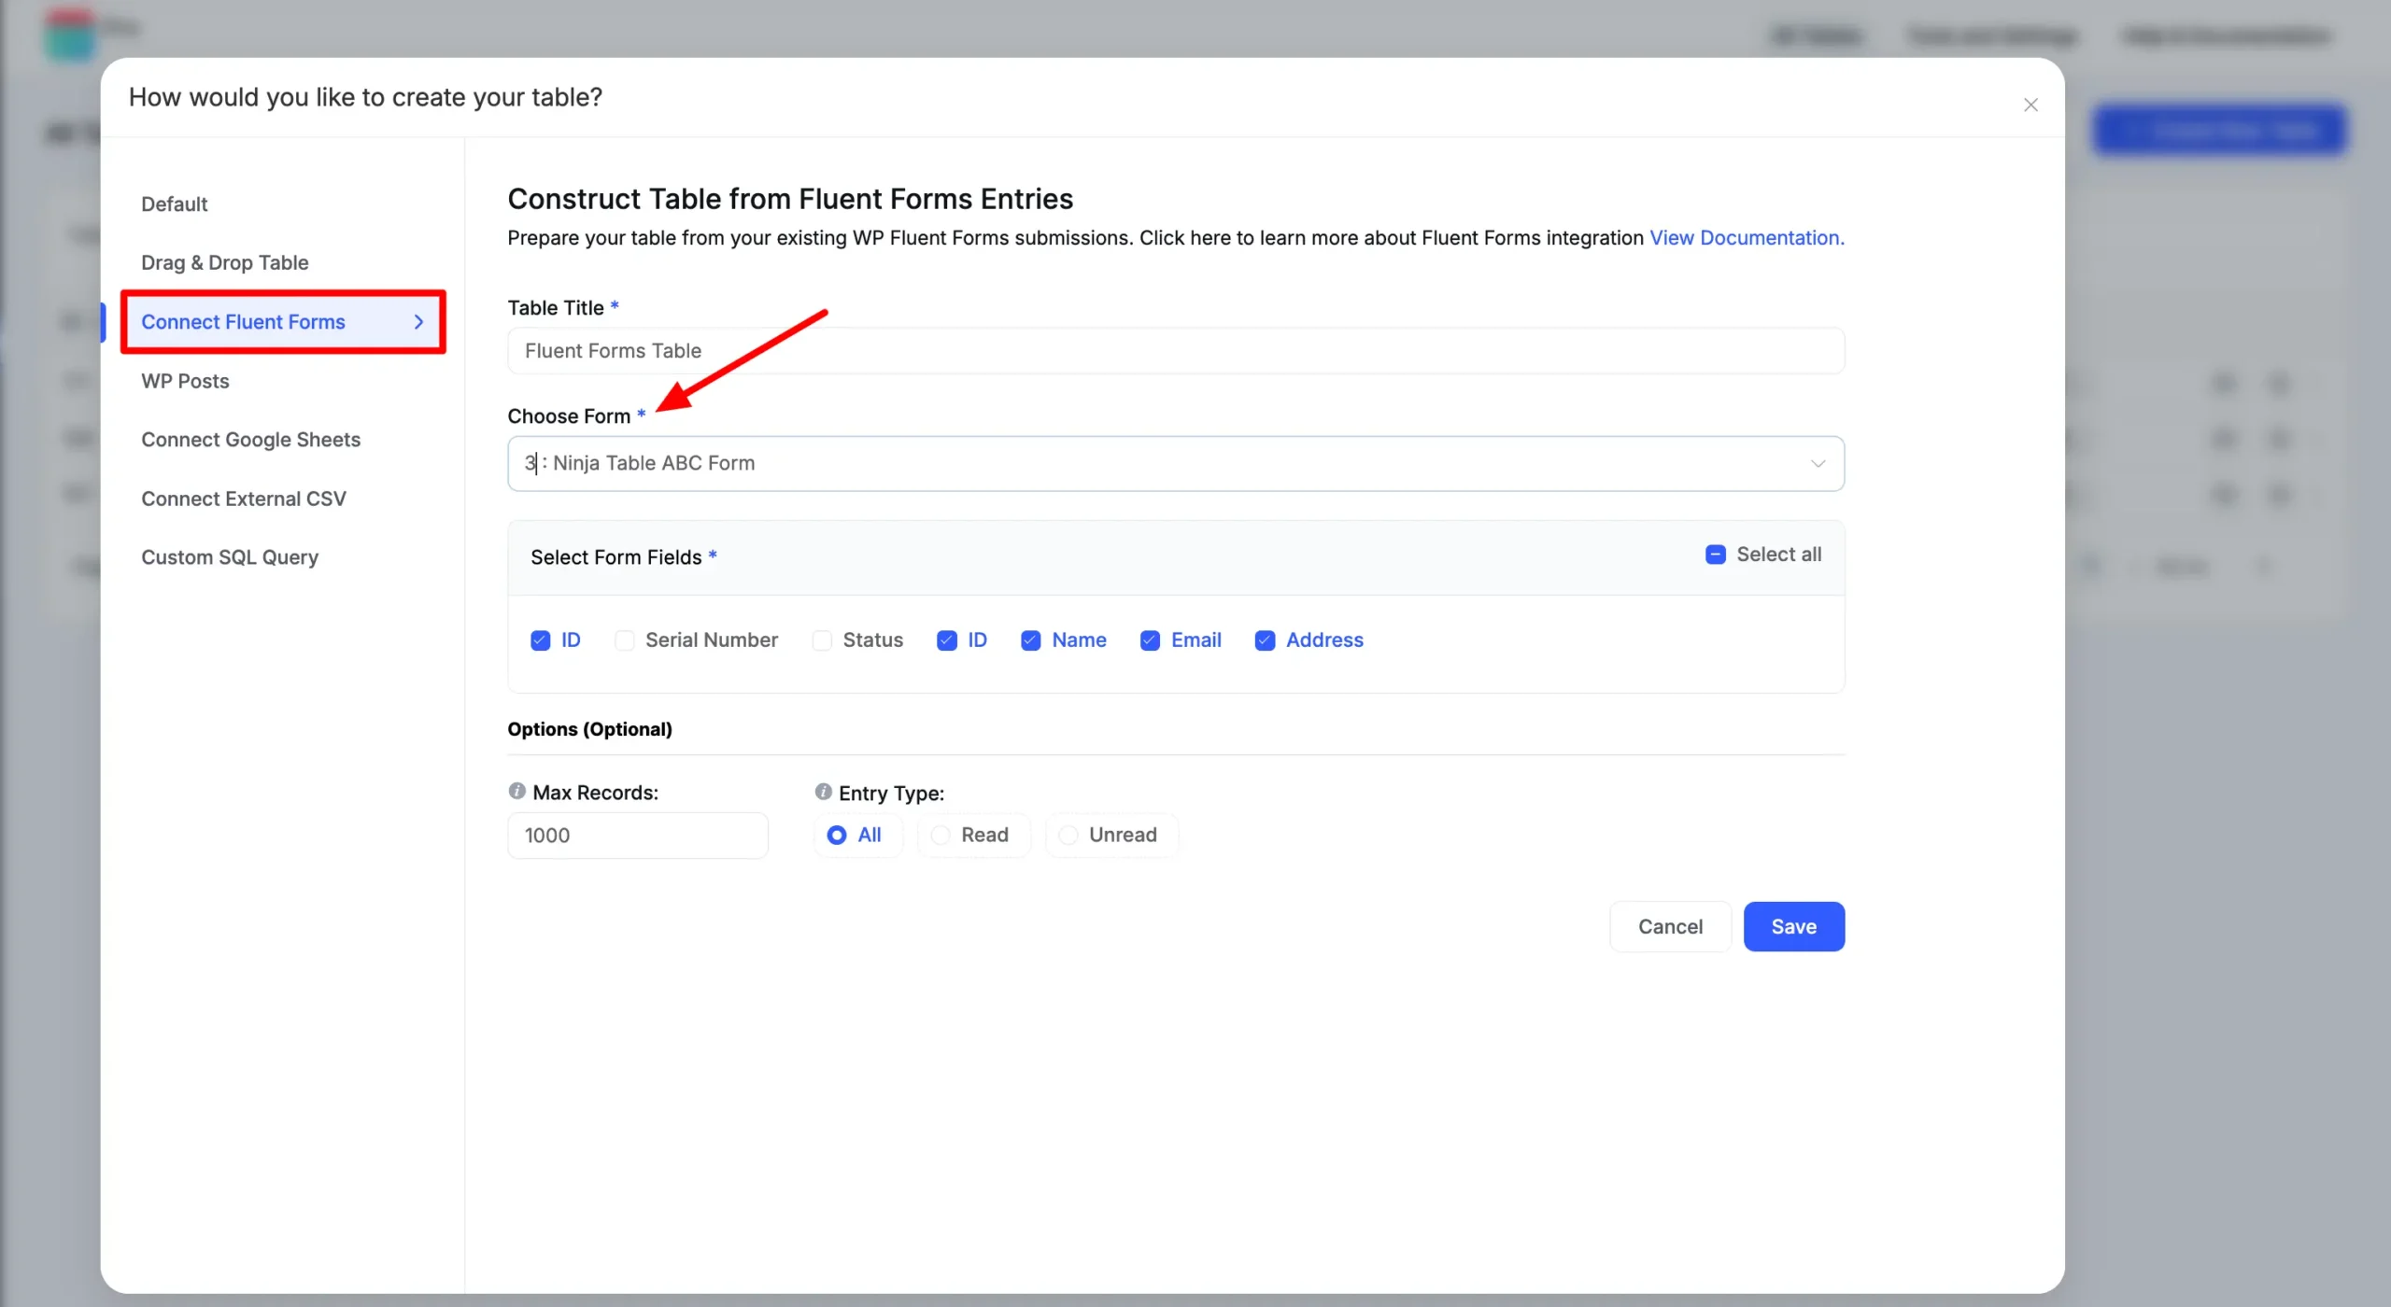Viewport: 2391px width, 1307px height.
Task: Select the Read entry type
Action: pos(973,835)
